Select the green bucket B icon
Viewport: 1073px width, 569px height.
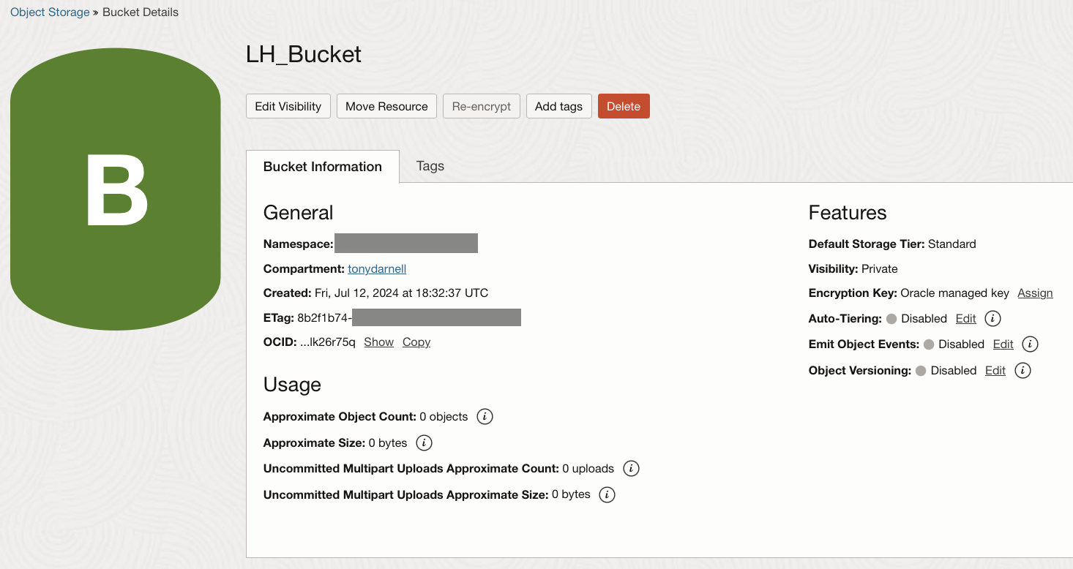click(115, 188)
